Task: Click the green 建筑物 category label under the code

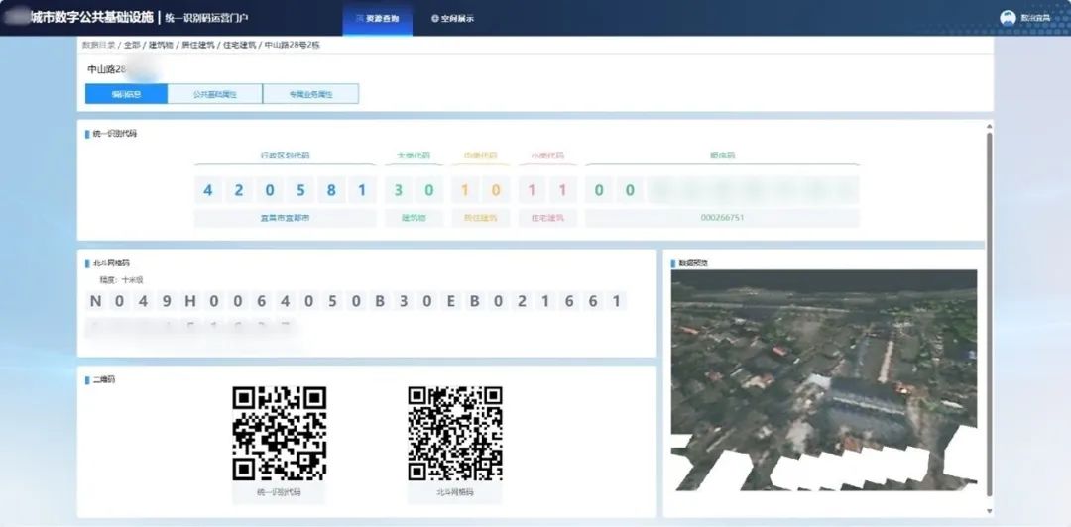Action: pos(414,219)
